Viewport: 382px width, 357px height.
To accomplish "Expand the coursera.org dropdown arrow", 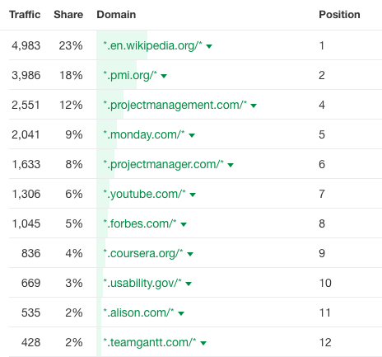I will [x=190, y=254].
